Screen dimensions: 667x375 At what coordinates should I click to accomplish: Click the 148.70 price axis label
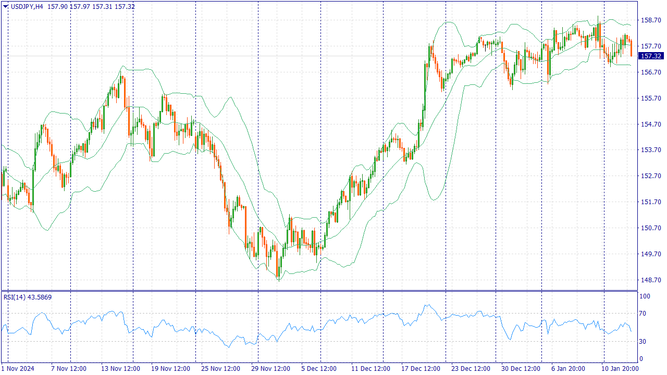(650, 280)
